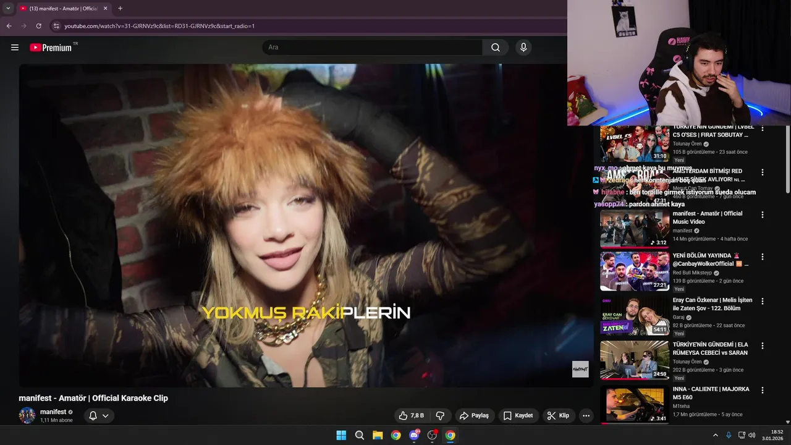Open Discord from the taskbar
791x445 pixels.
[414, 435]
